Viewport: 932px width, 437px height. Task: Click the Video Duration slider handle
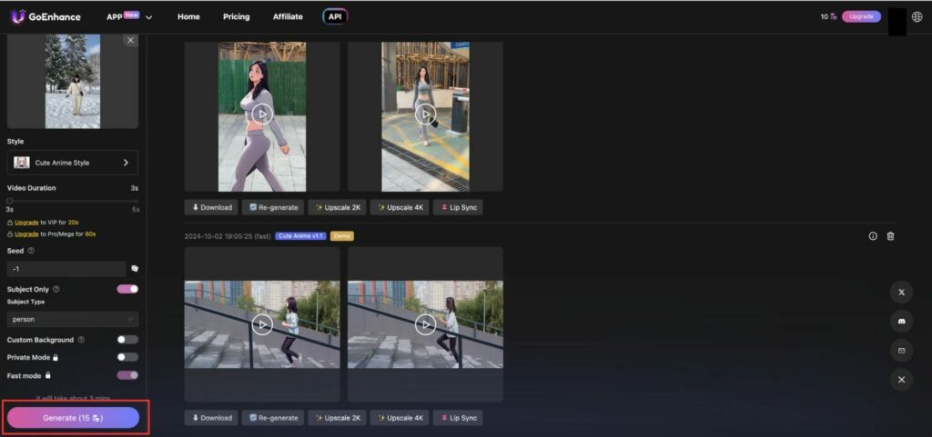10,200
